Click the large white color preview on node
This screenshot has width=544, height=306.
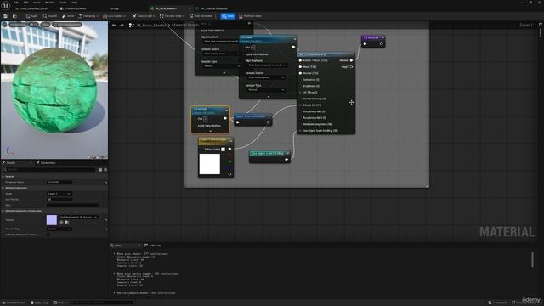click(210, 164)
